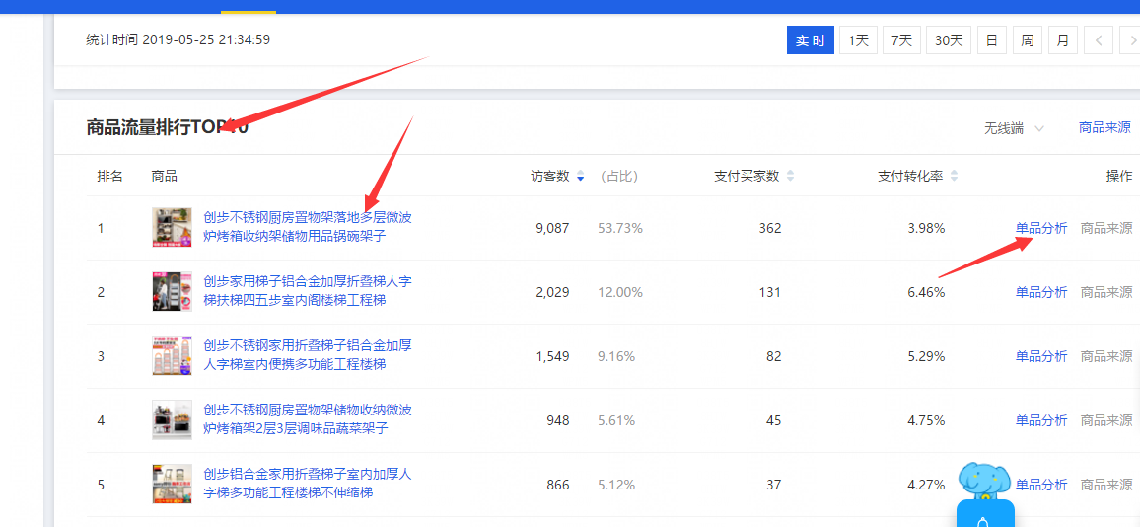Click previous period left arrow button
Viewport: 1140px width, 527px height.
1099,40
